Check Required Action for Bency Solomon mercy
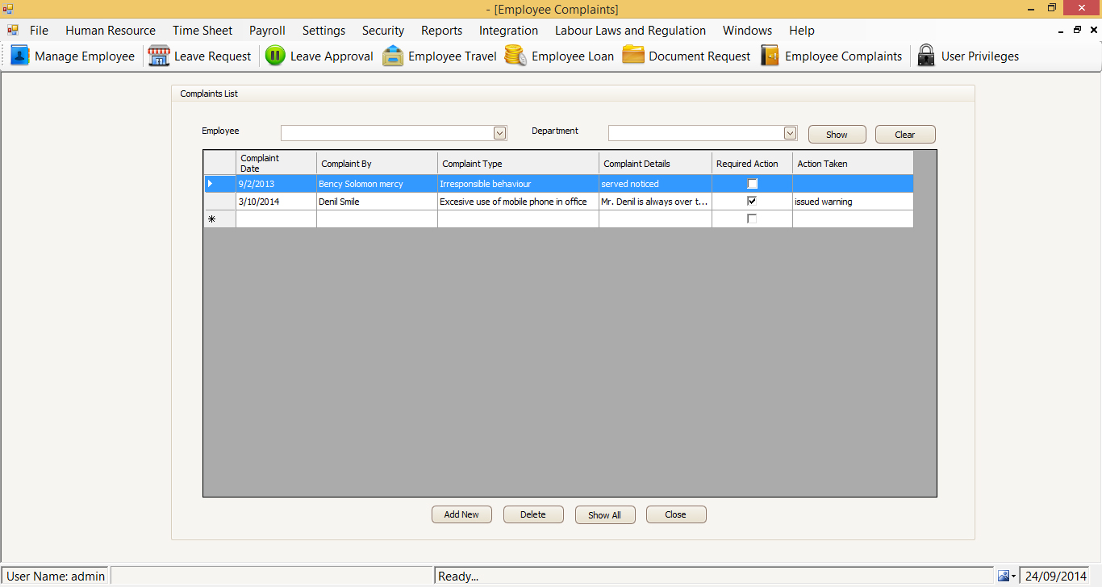The image size is (1102, 587). tap(752, 184)
